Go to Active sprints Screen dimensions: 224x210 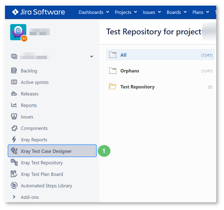pyautogui.click(x=35, y=82)
